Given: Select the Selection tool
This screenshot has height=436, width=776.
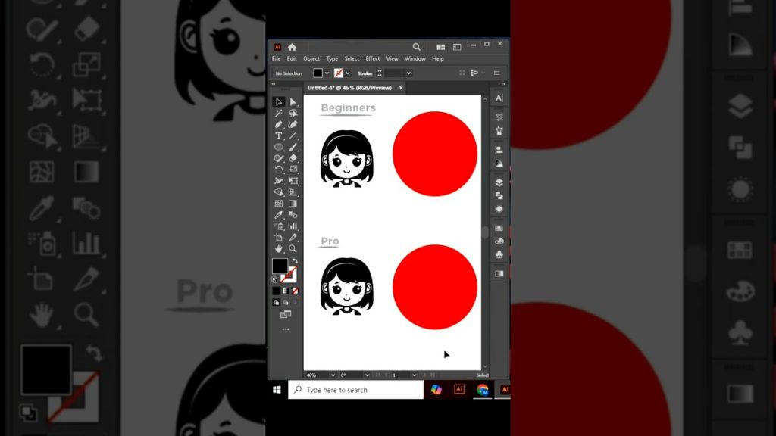Looking at the screenshot, I should [x=279, y=100].
